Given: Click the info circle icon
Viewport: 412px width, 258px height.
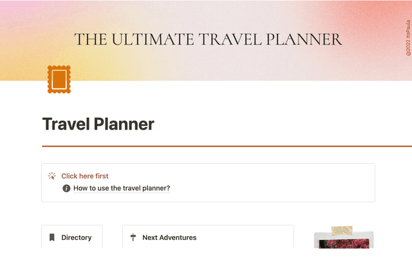Looking at the screenshot, I should pyautogui.click(x=66, y=188).
